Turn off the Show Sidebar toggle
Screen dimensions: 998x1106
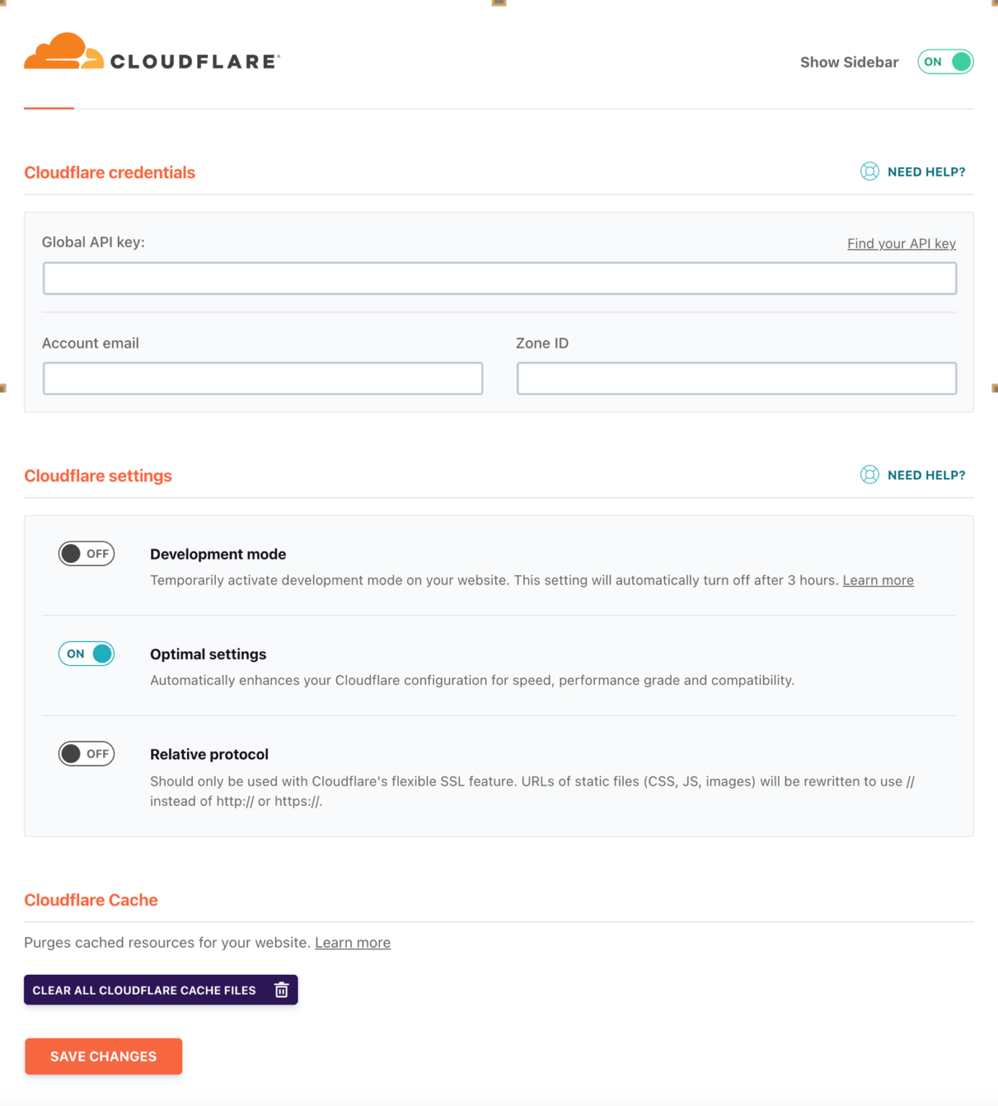[945, 62]
